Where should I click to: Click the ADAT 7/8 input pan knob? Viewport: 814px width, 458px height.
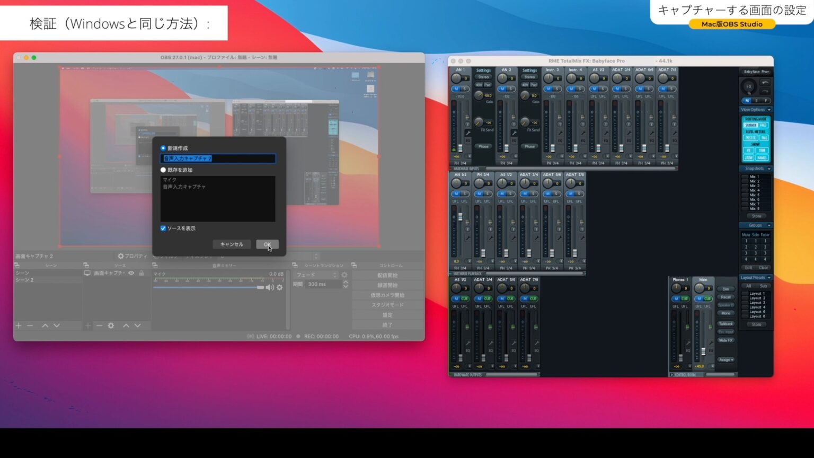click(663, 78)
